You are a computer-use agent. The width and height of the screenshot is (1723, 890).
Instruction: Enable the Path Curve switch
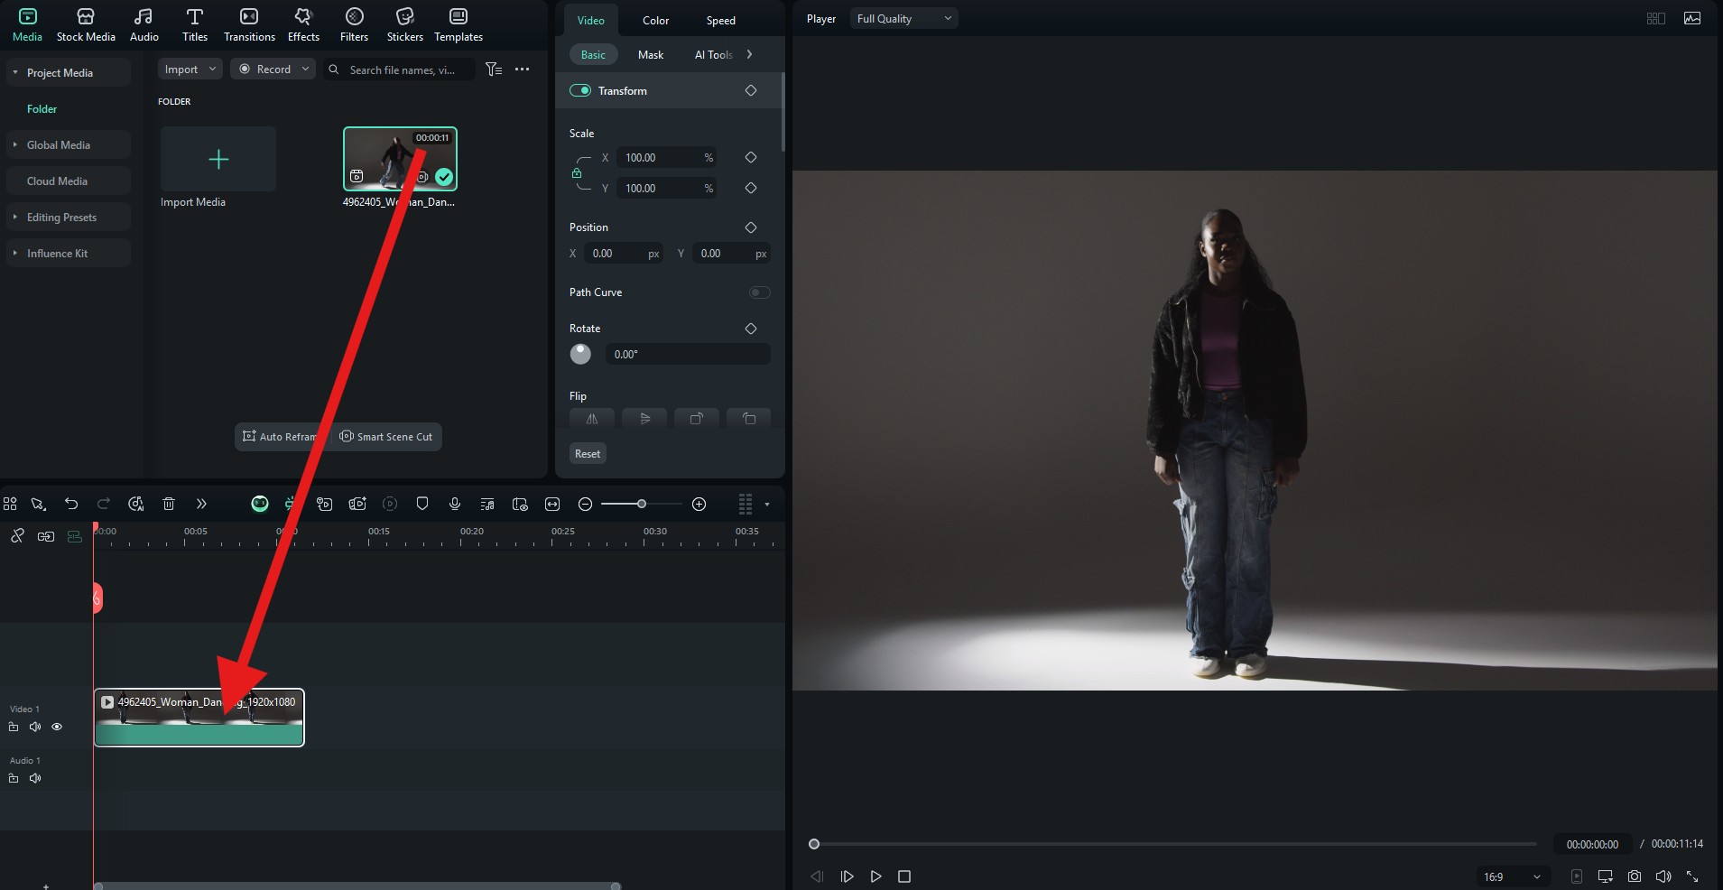[760, 292]
